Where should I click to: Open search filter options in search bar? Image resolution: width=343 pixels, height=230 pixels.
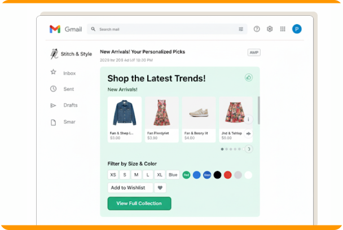pos(241,29)
